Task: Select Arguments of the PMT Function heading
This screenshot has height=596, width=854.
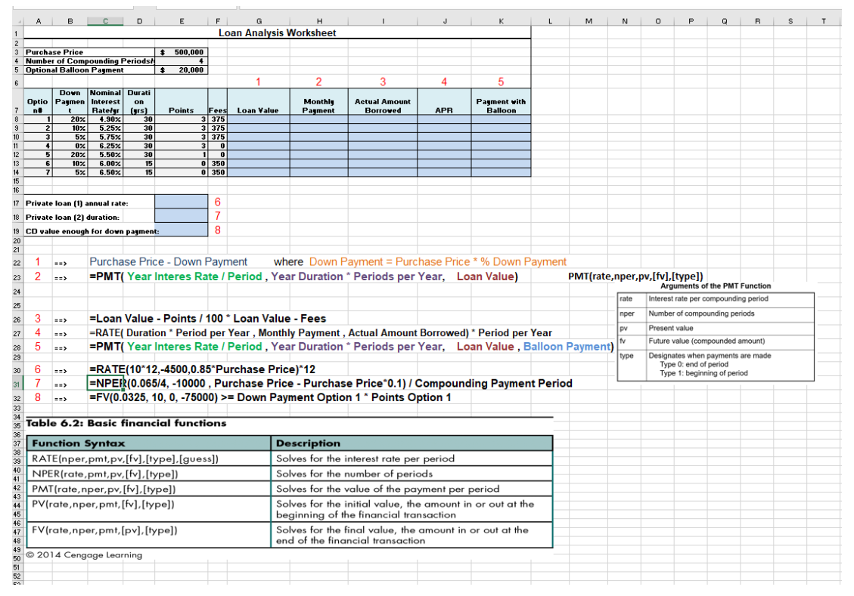Action: [716, 286]
